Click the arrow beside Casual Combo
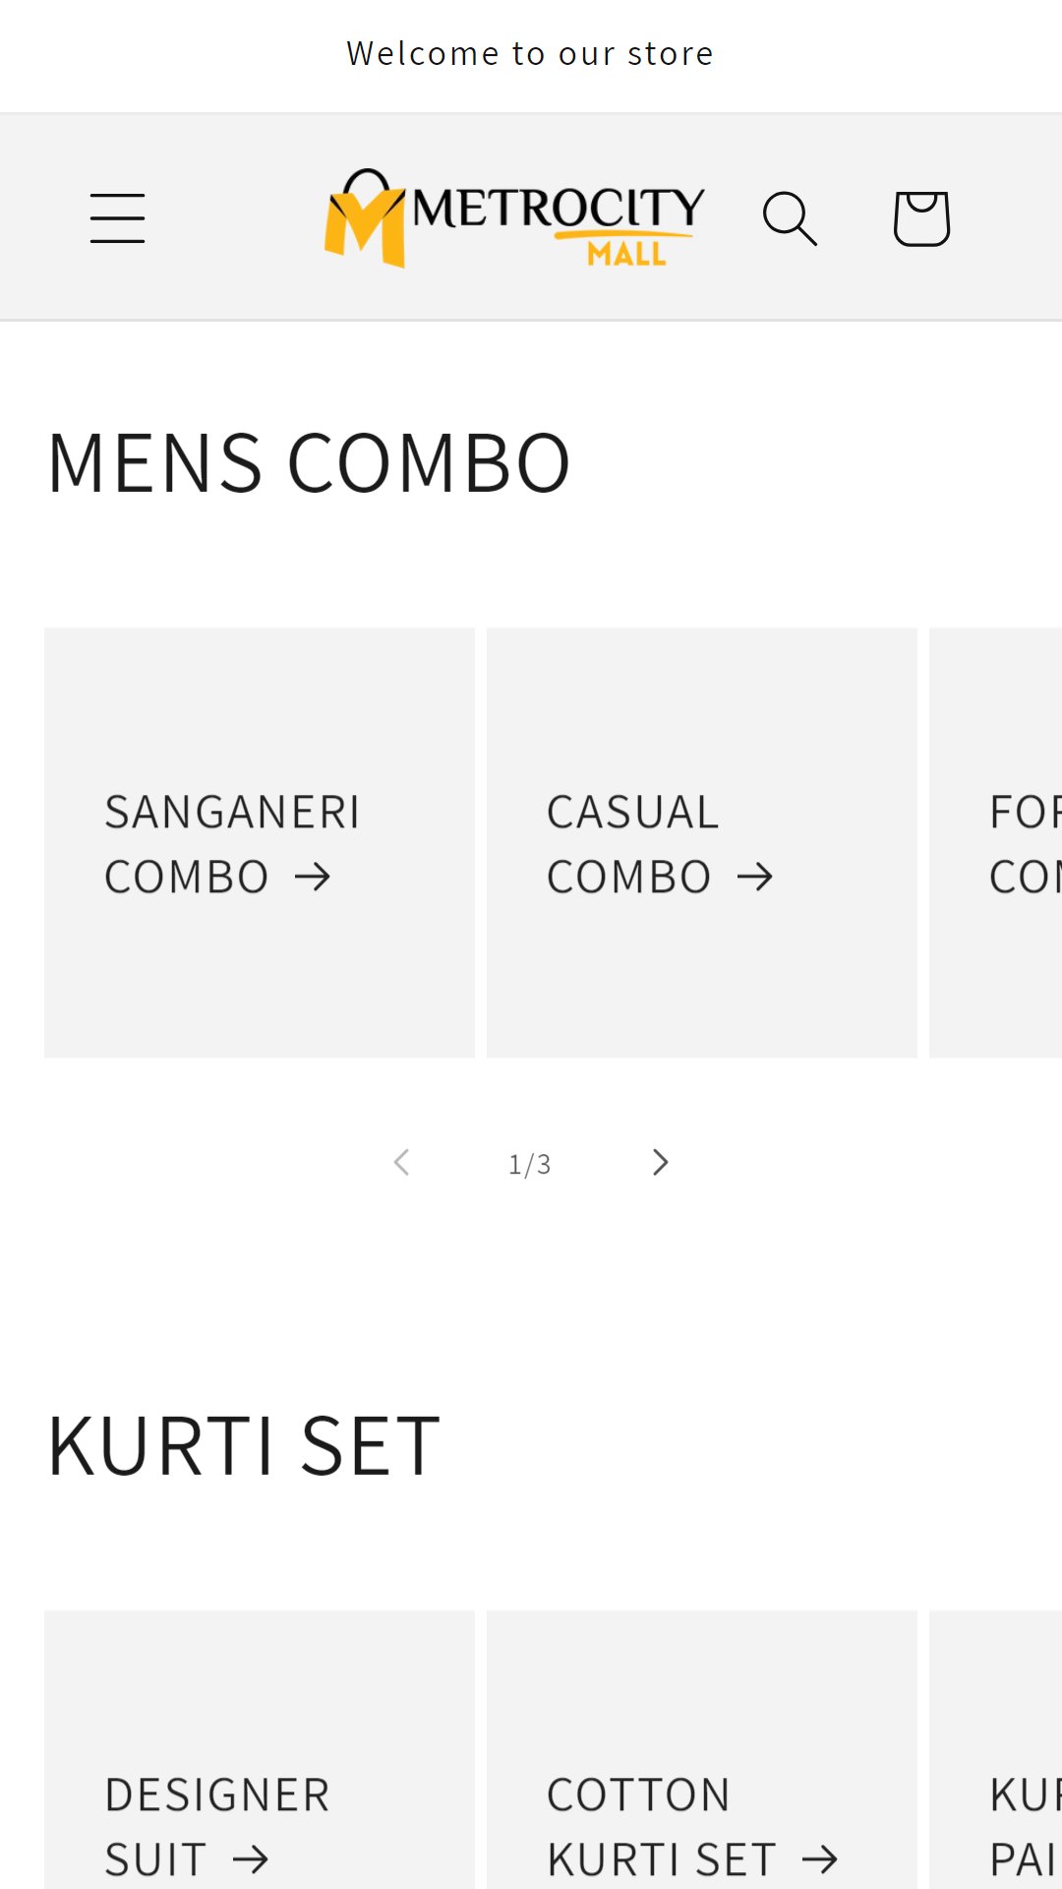This screenshot has height=1889, width=1062. click(755, 877)
